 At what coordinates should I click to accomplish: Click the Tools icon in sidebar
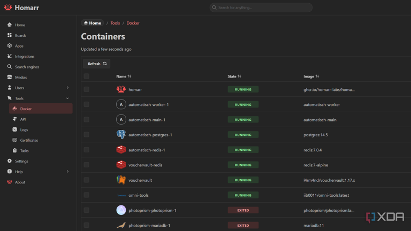(10, 98)
